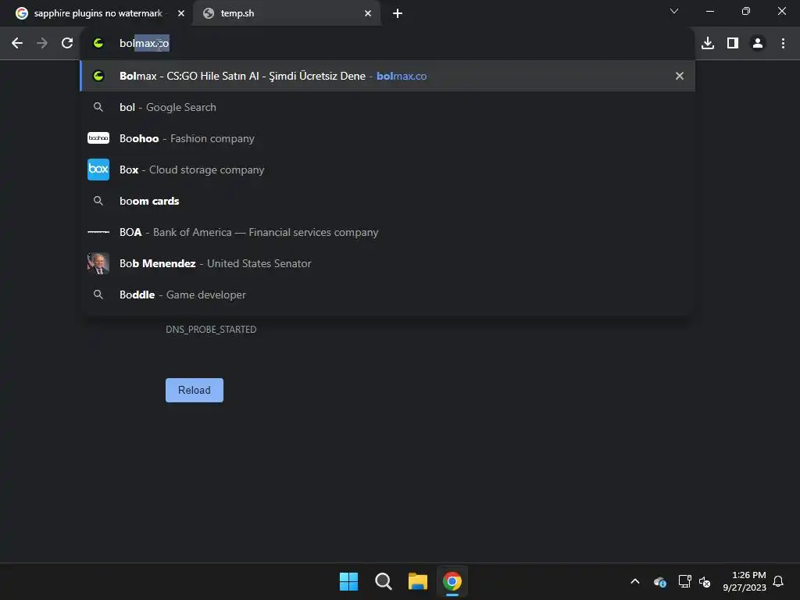
Task: Click Bolmax favicon in address bar
Action: click(x=98, y=44)
